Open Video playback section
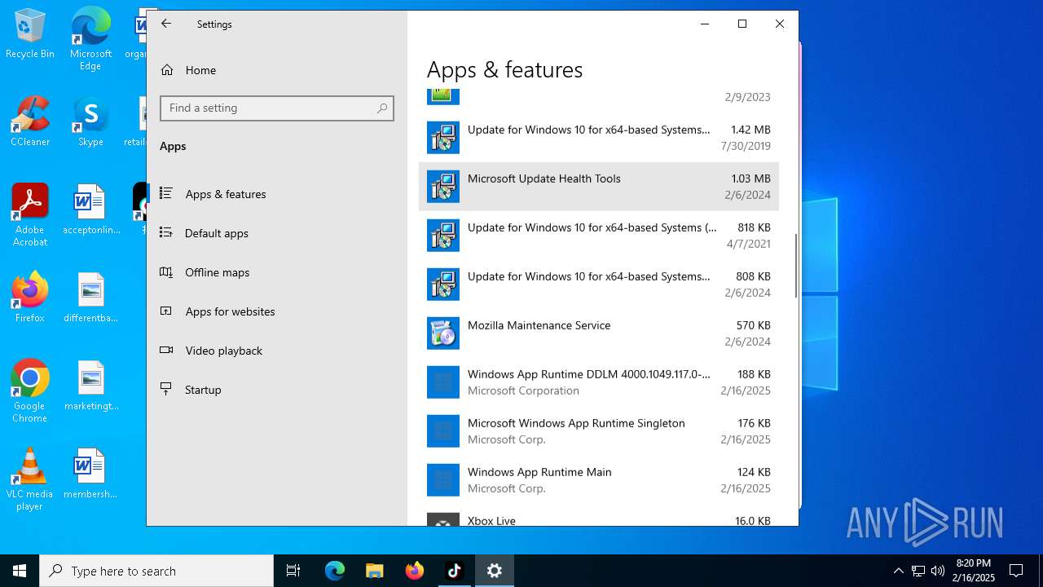 (277, 351)
